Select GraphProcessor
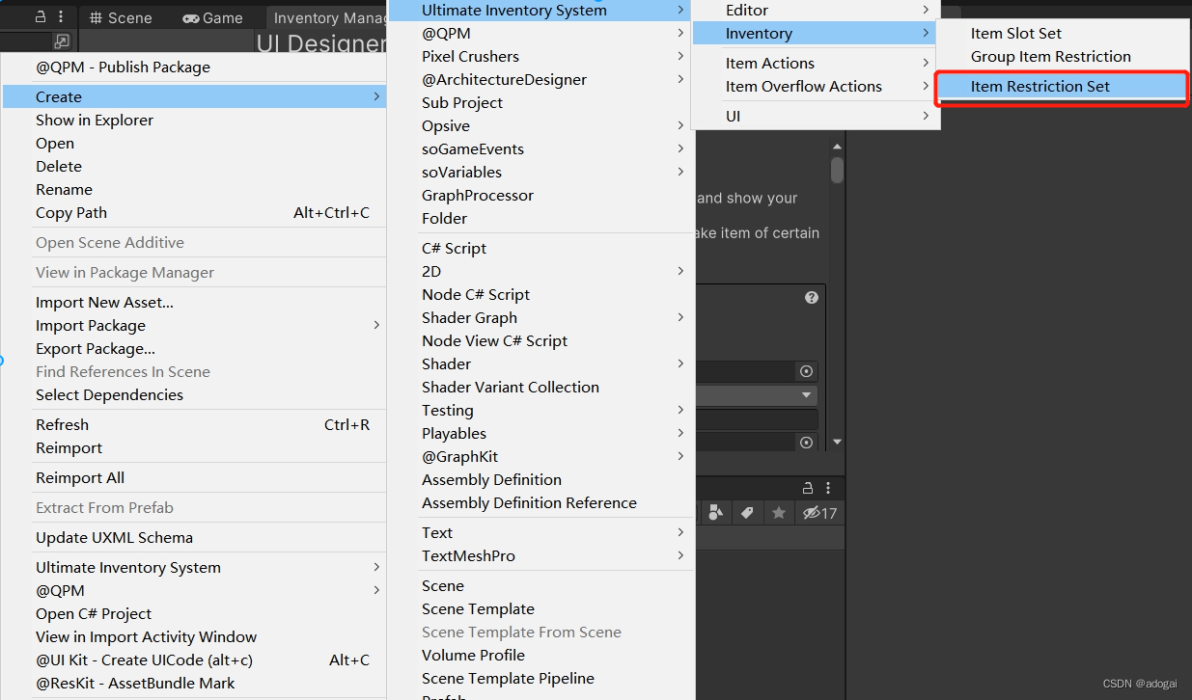Image resolution: width=1192 pixels, height=700 pixels. [x=540, y=195]
